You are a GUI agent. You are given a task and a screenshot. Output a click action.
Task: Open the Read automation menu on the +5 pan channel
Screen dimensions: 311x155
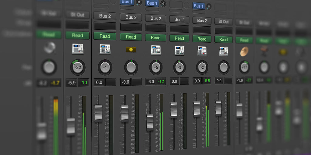[x=155, y=38]
